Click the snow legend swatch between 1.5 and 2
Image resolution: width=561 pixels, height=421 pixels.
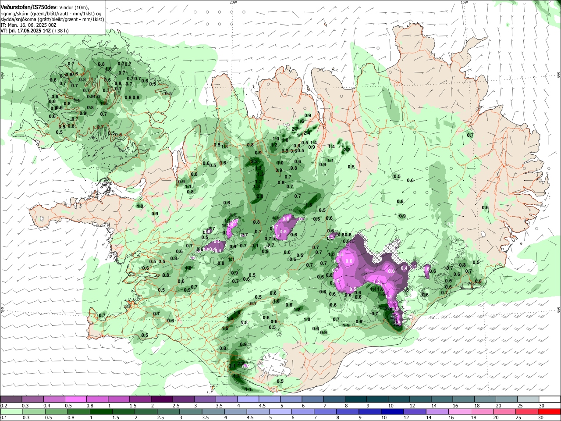click(140, 399)
